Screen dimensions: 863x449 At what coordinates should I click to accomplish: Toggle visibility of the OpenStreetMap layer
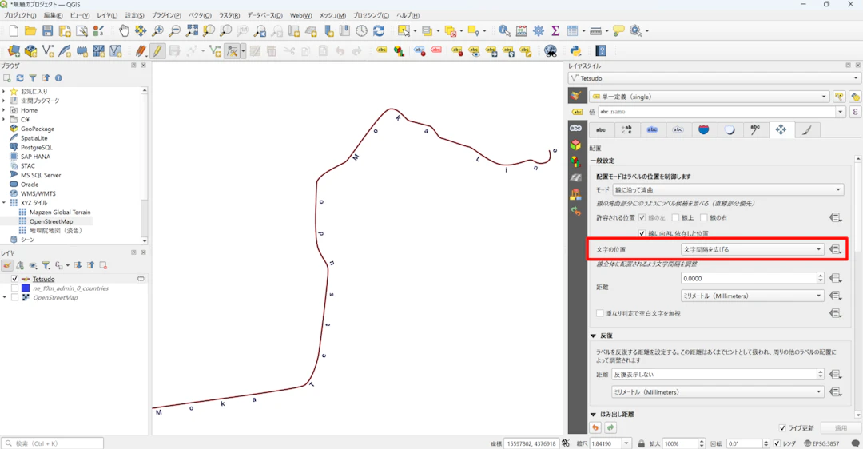point(15,298)
